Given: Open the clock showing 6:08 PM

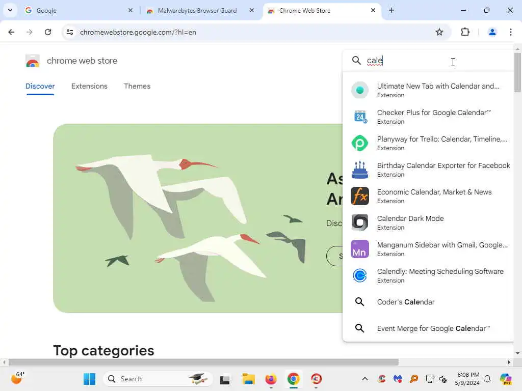Looking at the screenshot, I should point(467,379).
